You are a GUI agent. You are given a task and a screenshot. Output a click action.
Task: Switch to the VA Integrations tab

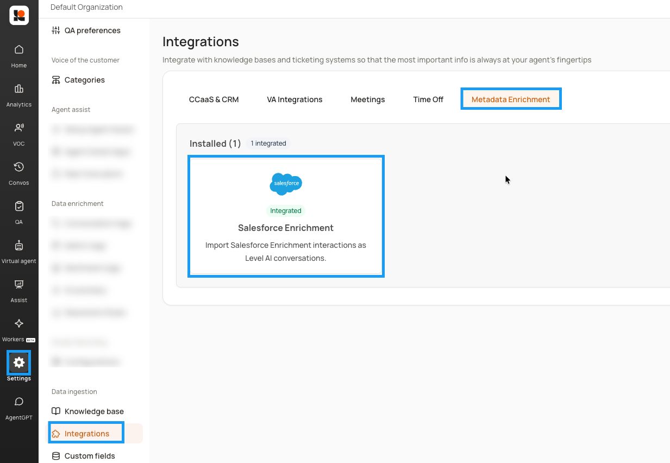[x=295, y=99]
